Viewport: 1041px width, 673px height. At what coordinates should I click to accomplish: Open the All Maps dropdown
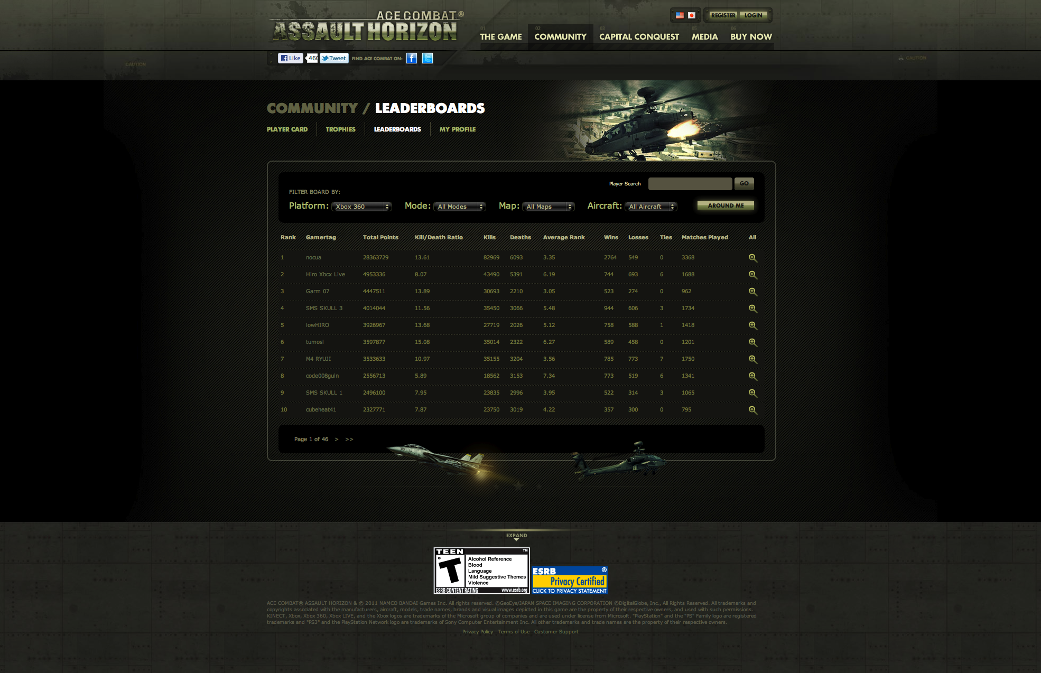coord(549,207)
